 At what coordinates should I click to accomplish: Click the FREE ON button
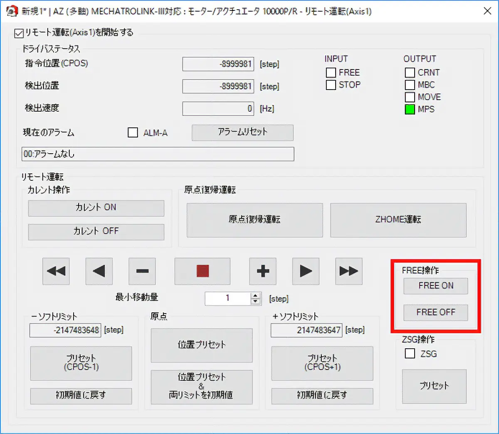[435, 286]
